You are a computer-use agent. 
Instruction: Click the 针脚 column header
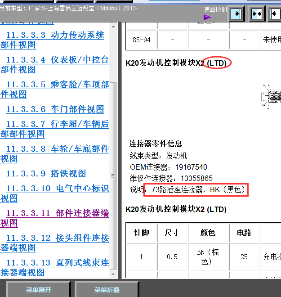coord(142,233)
